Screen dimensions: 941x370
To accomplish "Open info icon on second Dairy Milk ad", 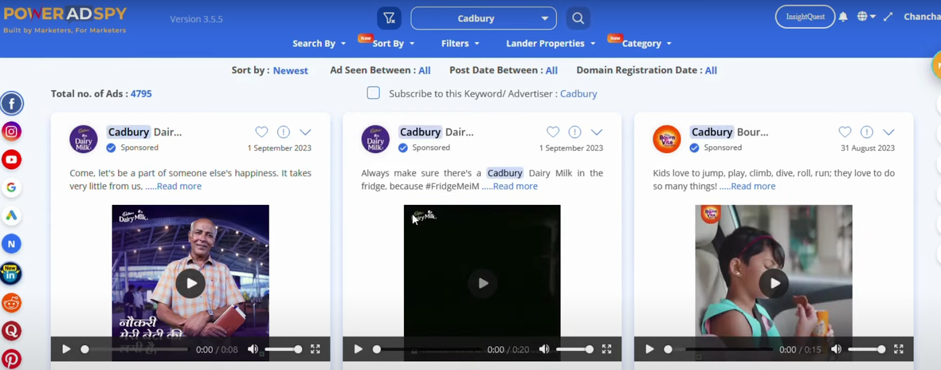I will [575, 132].
